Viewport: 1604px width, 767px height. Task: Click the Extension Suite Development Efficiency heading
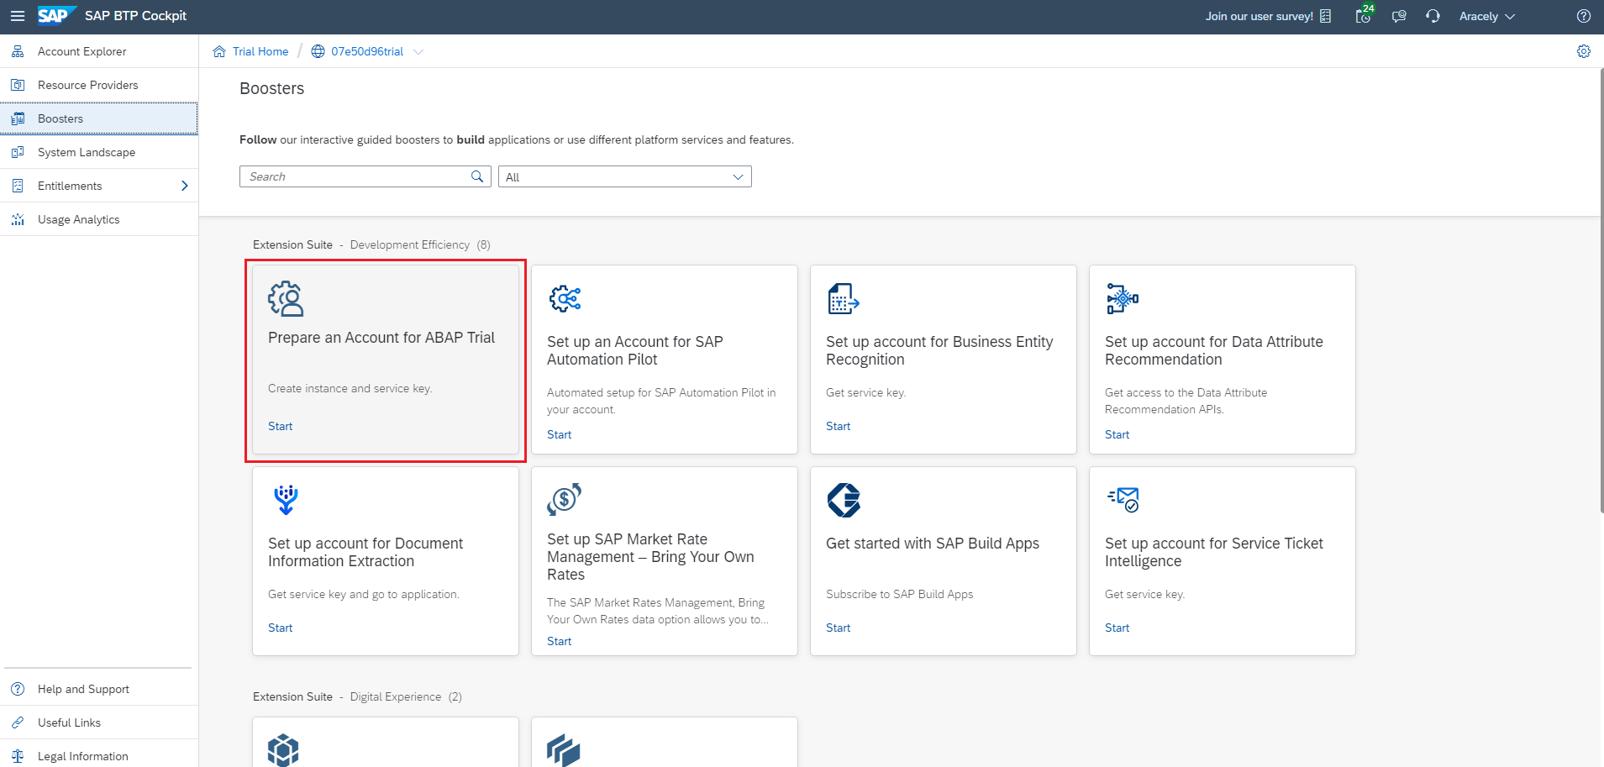[371, 244]
